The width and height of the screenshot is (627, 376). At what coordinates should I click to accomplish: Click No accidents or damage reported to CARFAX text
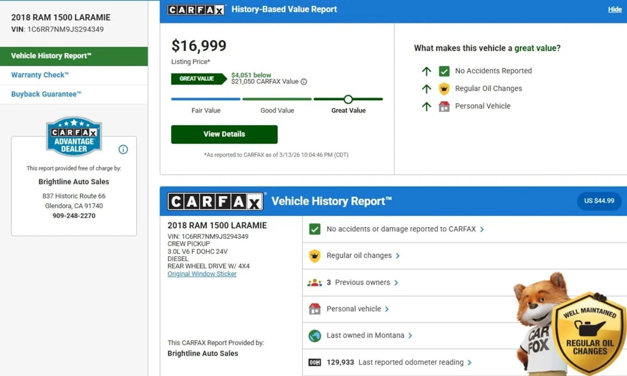coord(401,229)
